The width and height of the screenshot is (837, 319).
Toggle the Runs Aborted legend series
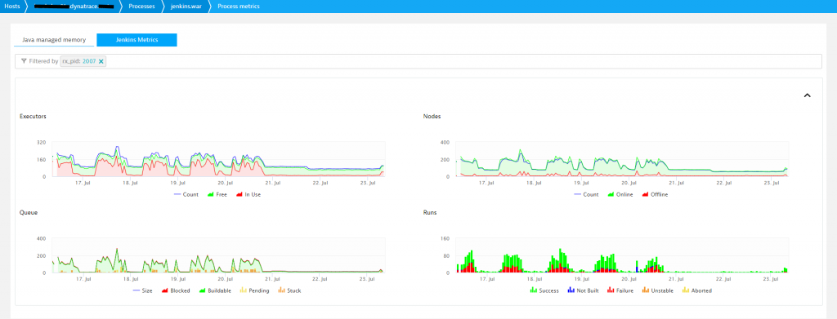tap(697, 290)
